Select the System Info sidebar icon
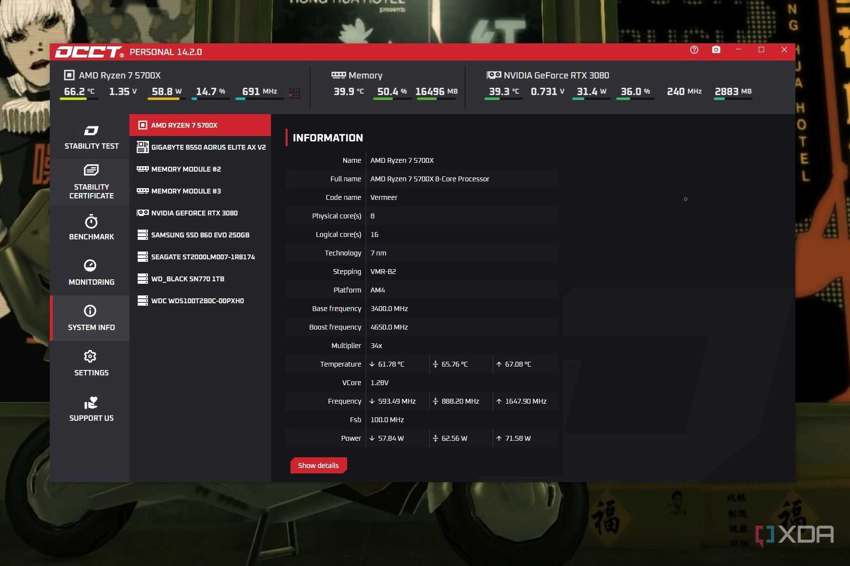850x566 pixels. 90,311
